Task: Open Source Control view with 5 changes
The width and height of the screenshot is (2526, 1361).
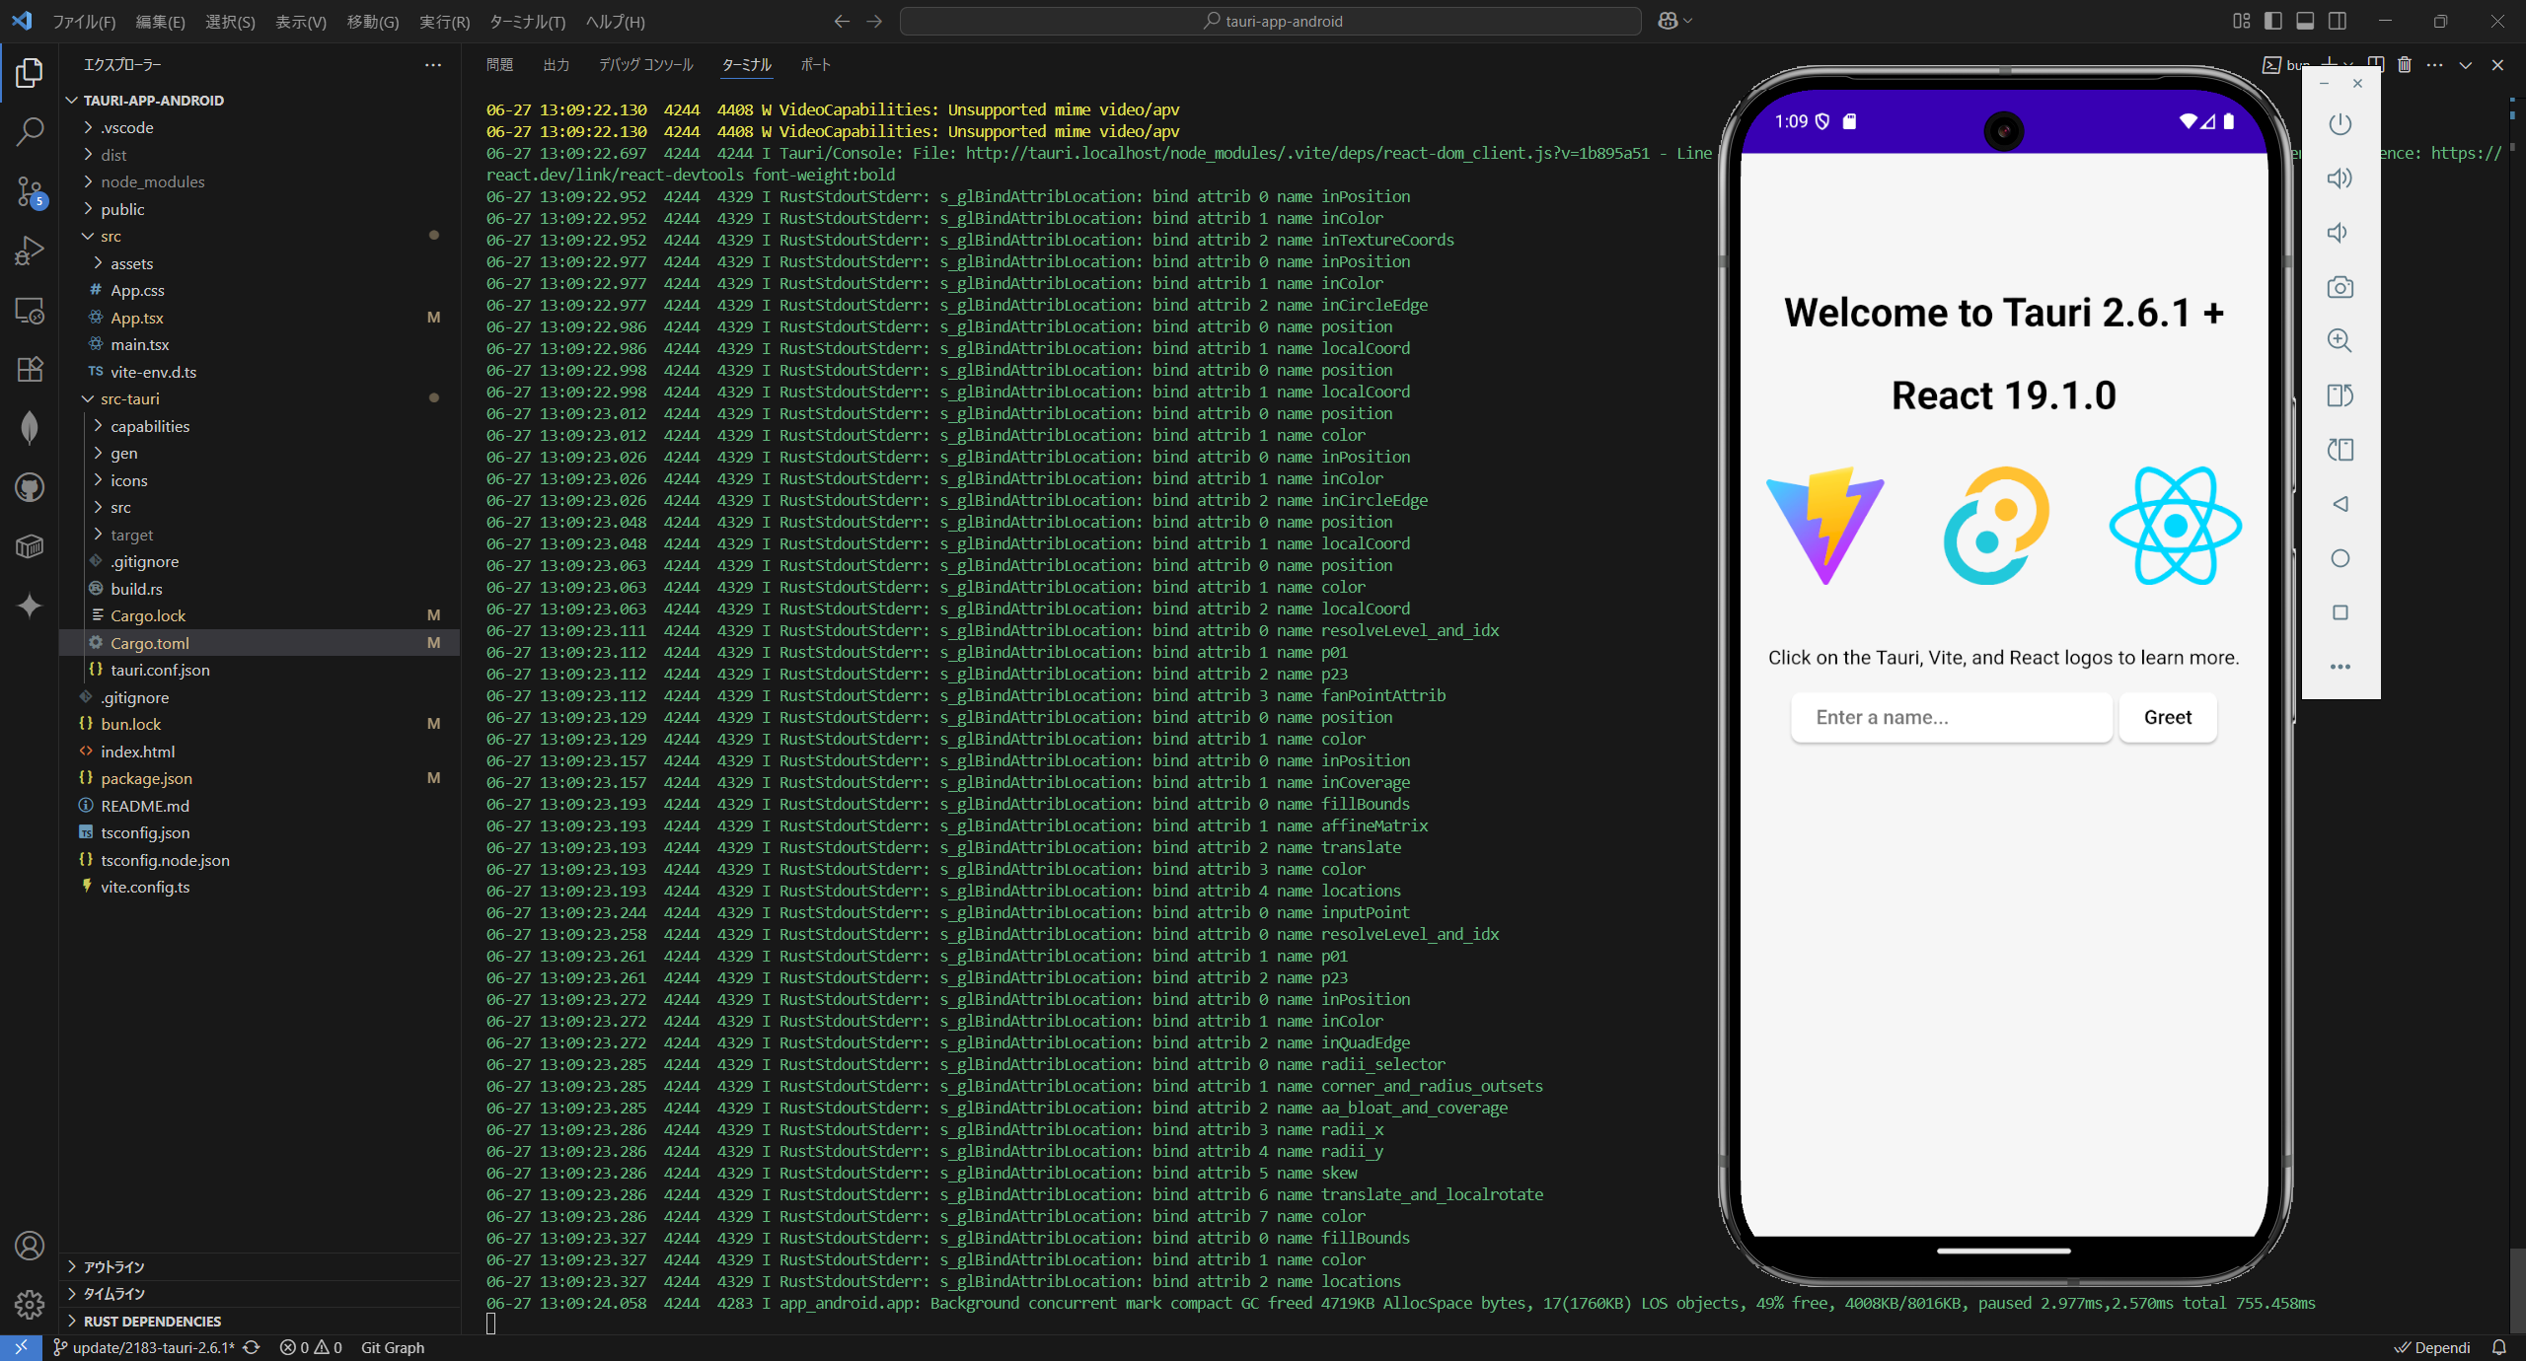Action: 30,191
